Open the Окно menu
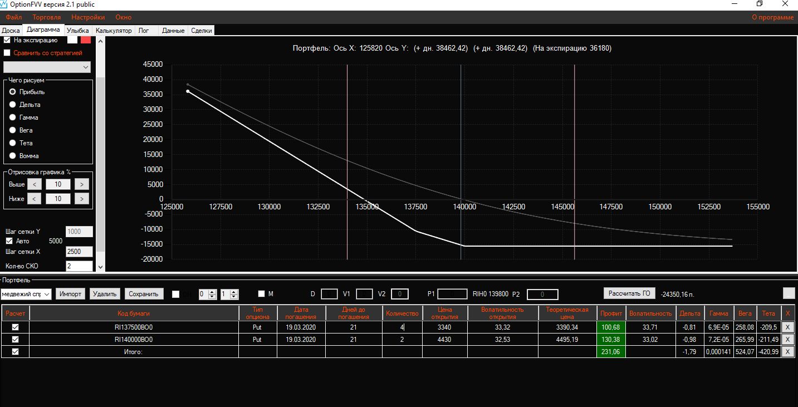 [123, 17]
